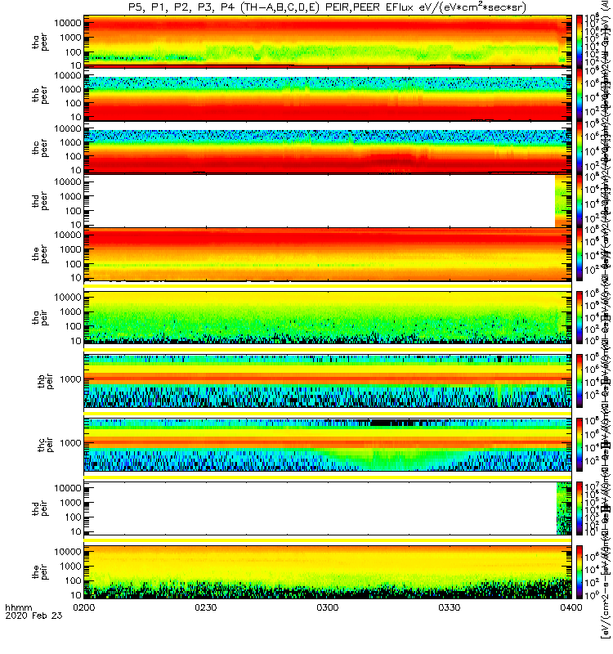Screen dimensions: 613x654
Task: Click the 'thb peer' panel label
Action: tap(40, 95)
